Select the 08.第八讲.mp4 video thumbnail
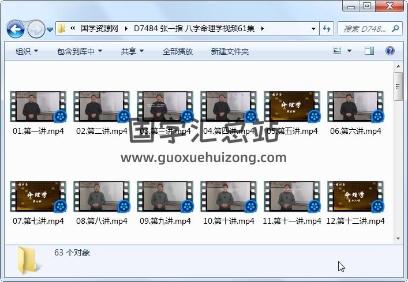The height and width of the screenshot is (282, 408). point(102,197)
